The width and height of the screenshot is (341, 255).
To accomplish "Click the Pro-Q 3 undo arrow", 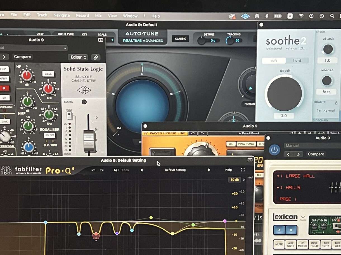I will (93, 170).
